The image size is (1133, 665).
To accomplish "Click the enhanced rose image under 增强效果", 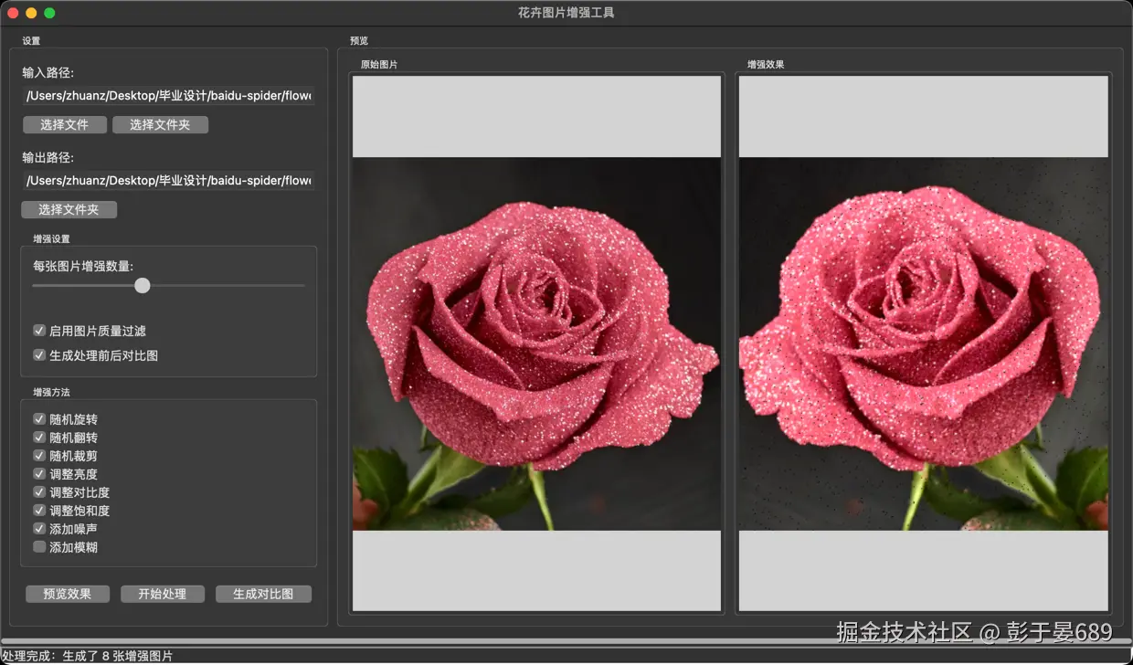I will 924,343.
